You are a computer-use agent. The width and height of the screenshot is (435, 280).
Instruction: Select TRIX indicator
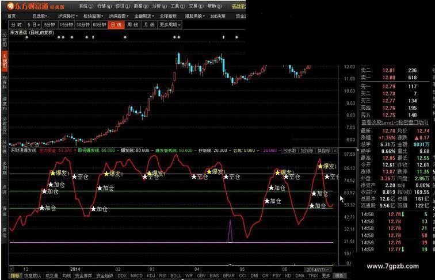point(313,275)
